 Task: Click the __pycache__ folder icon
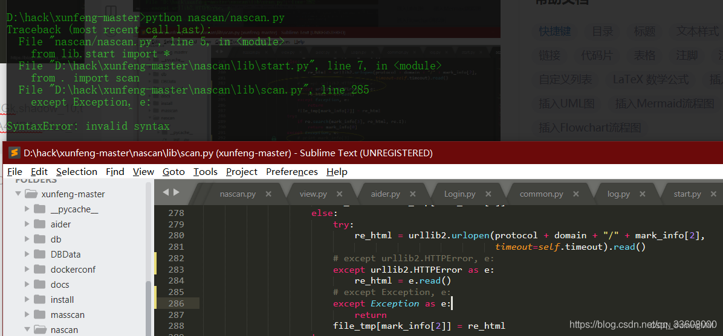click(40, 209)
